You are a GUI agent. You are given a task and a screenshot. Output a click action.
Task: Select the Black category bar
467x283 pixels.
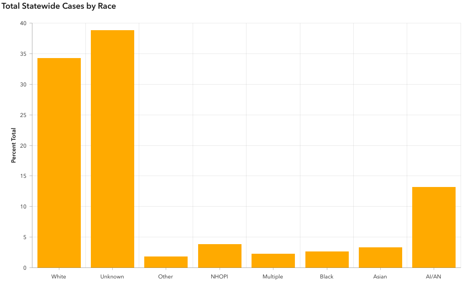click(x=327, y=260)
